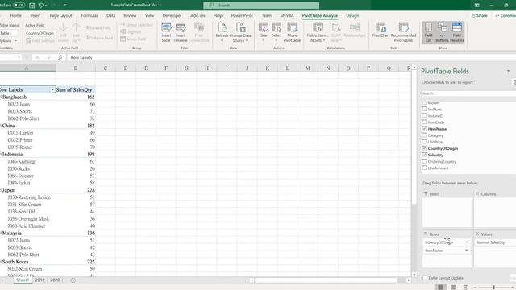Uncheck the CountryOfOrigin field checkbox
Screen dimensions: 516x290
(x=424, y=148)
